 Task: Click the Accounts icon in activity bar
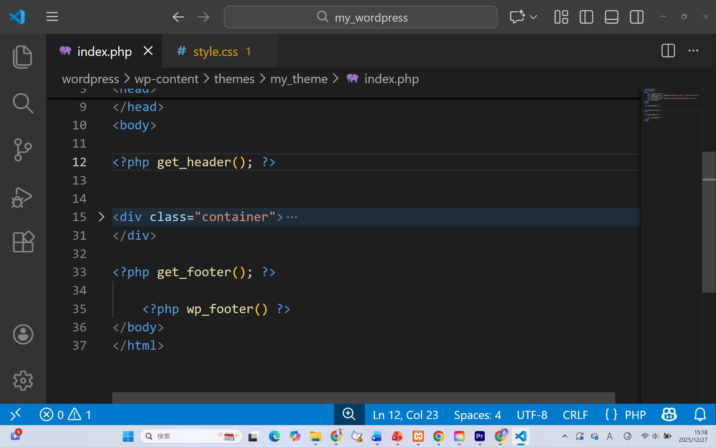[x=23, y=334]
